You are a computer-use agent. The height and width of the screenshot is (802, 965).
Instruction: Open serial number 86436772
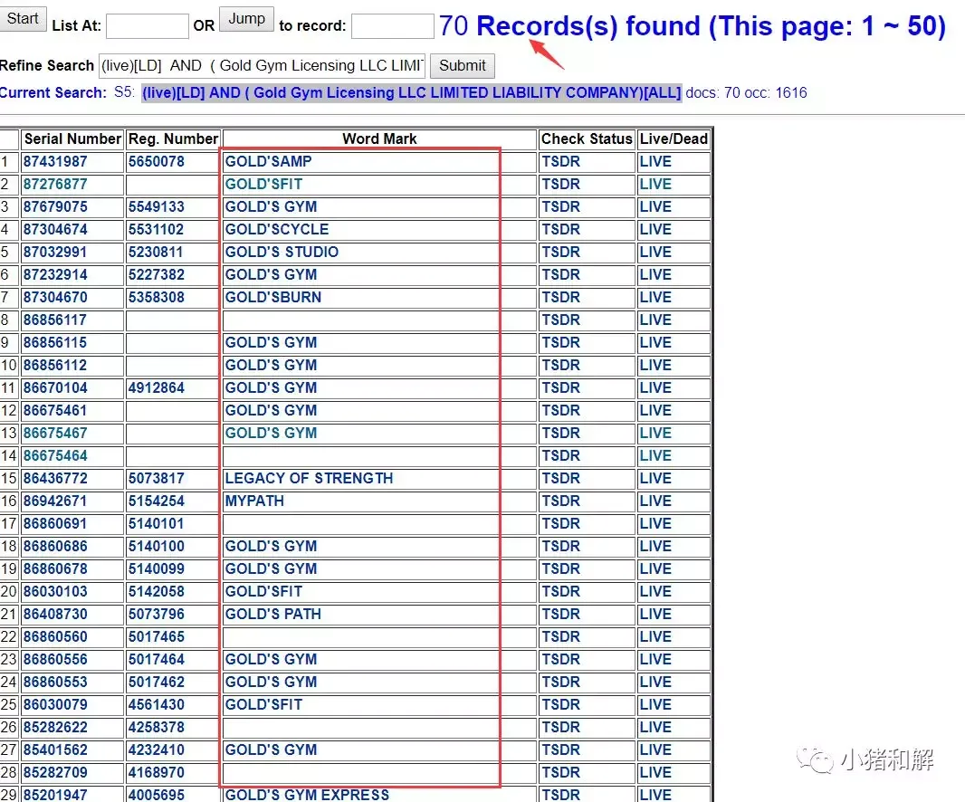(x=55, y=478)
